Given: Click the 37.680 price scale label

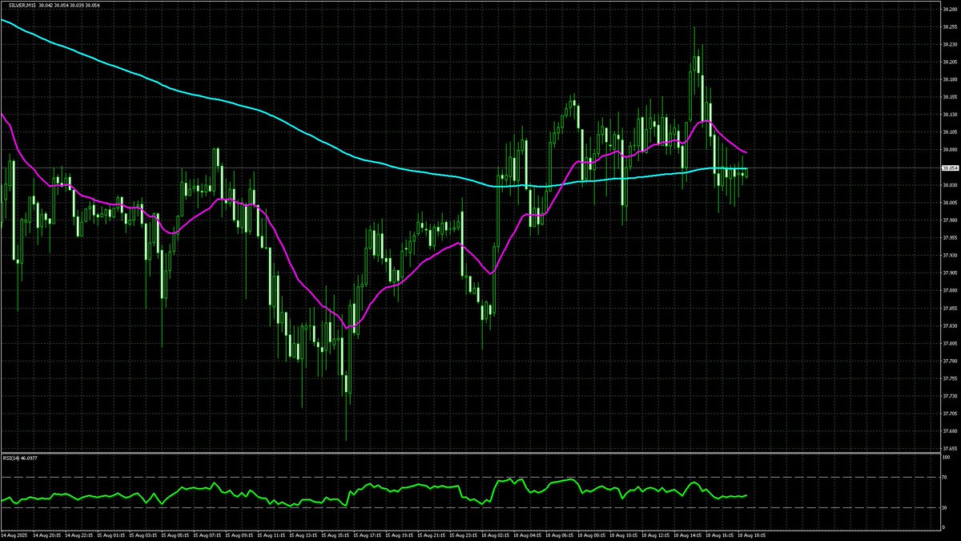Looking at the screenshot, I should 950,432.
